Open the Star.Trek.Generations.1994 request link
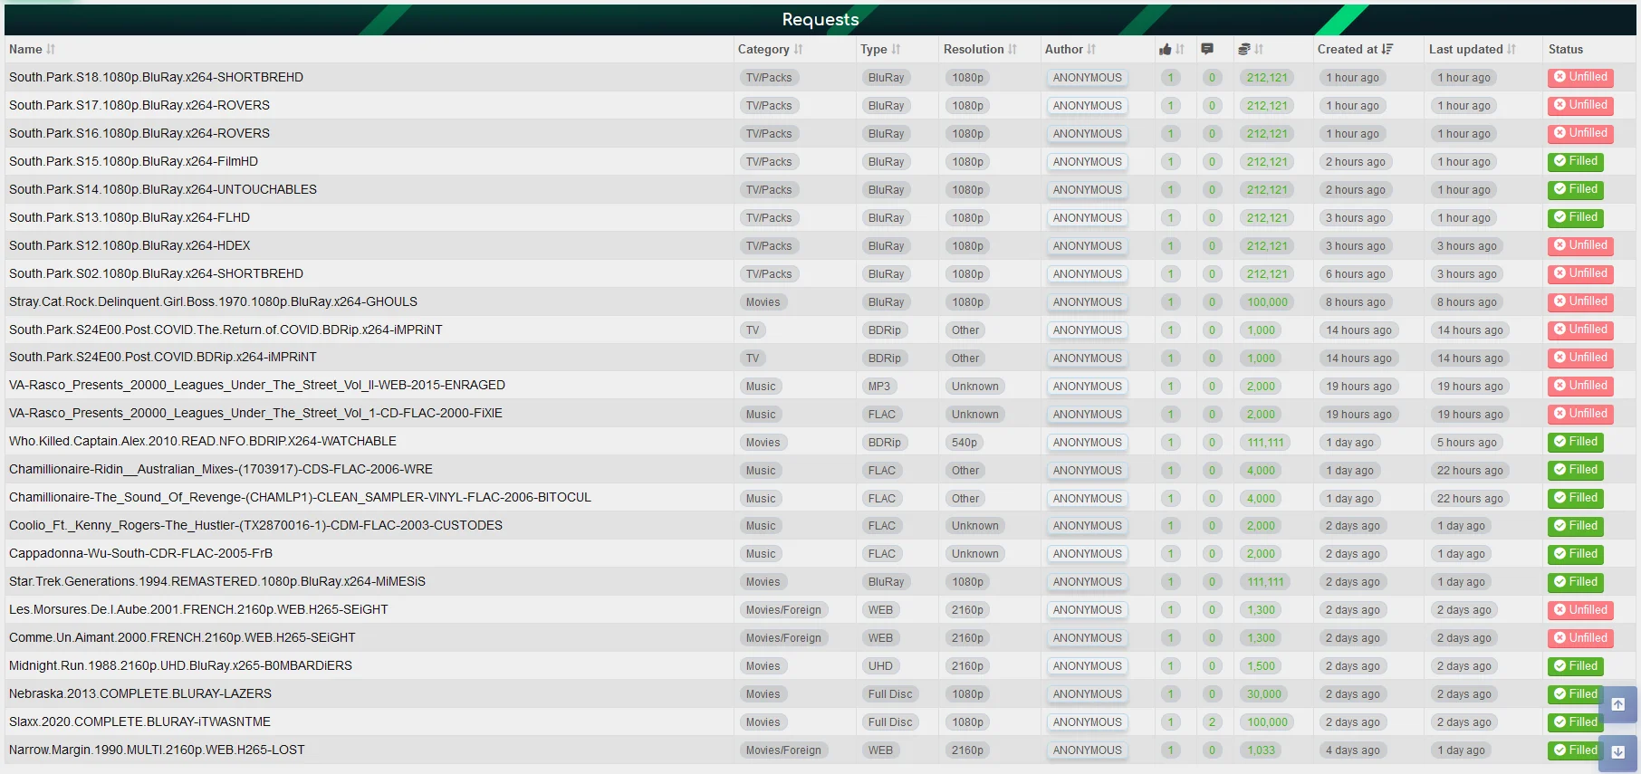 pos(217,582)
